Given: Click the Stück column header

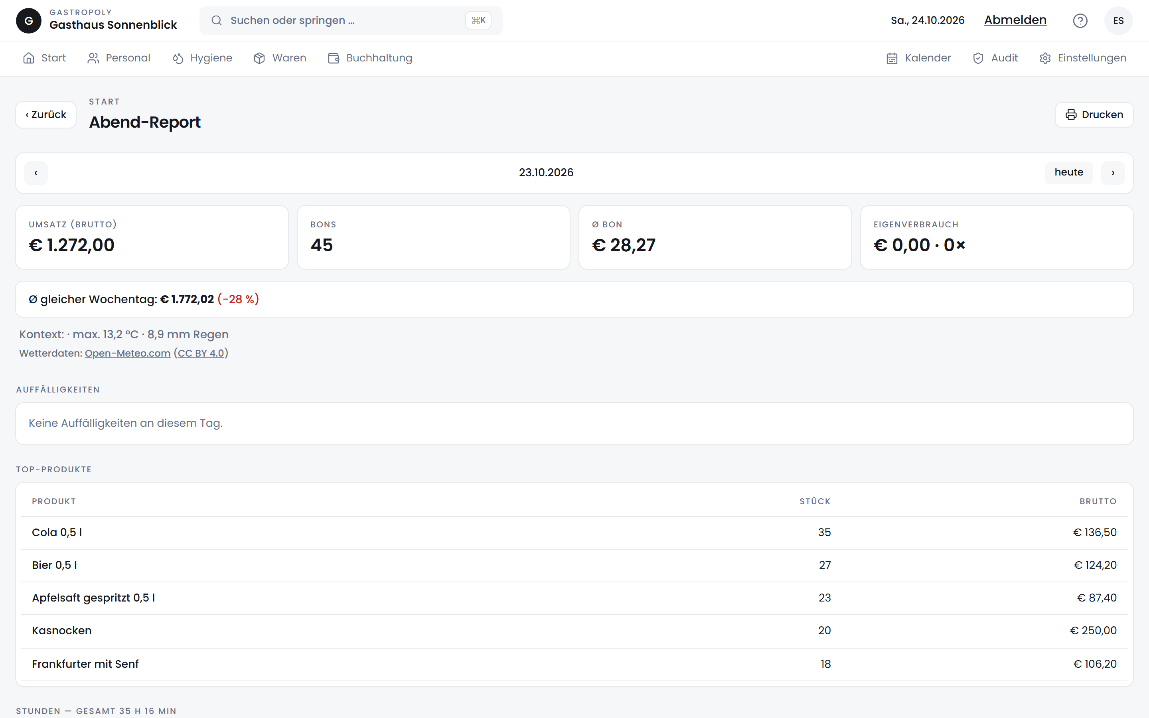Looking at the screenshot, I should [x=815, y=501].
